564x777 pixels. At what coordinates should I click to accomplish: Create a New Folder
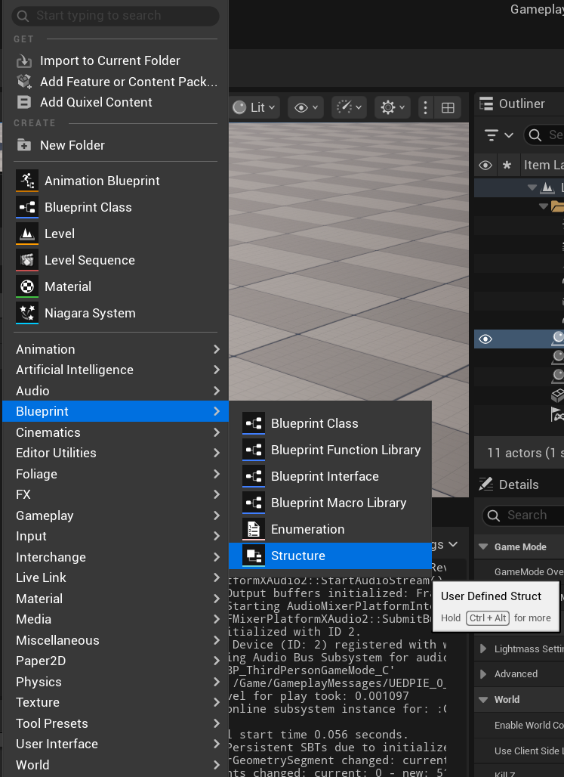click(x=116, y=145)
